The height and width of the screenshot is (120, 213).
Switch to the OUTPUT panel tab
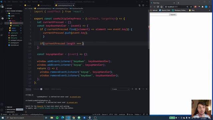click(x=47, y=89)
